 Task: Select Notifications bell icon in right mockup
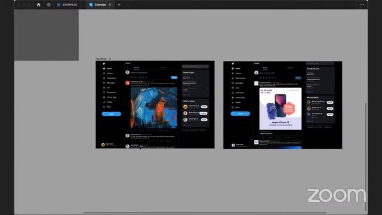coord(233,78)
